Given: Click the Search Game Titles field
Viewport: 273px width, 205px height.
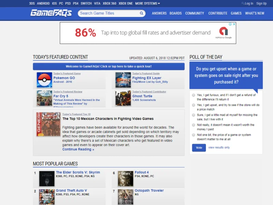Looking at the screenshot, I should pyautogui.click(x=109, y=13).
